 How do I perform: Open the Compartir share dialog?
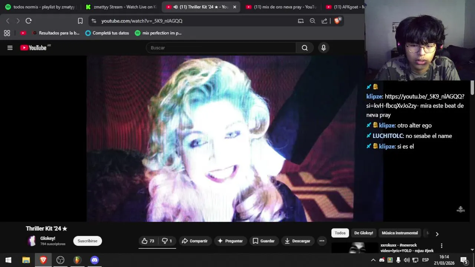coord(195,241)
